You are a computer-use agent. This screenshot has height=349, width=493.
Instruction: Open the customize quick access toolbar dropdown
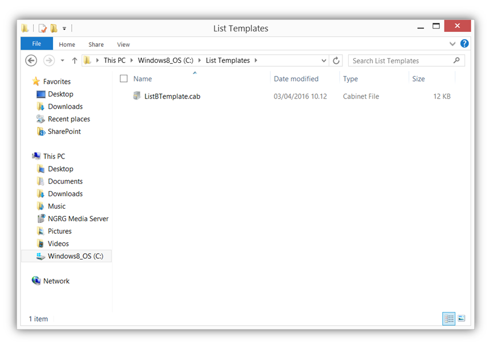pyautogui.click(x=64, y=27)
